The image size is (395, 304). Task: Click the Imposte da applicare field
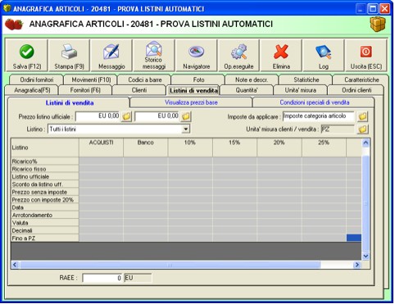[x=319, y=116]
